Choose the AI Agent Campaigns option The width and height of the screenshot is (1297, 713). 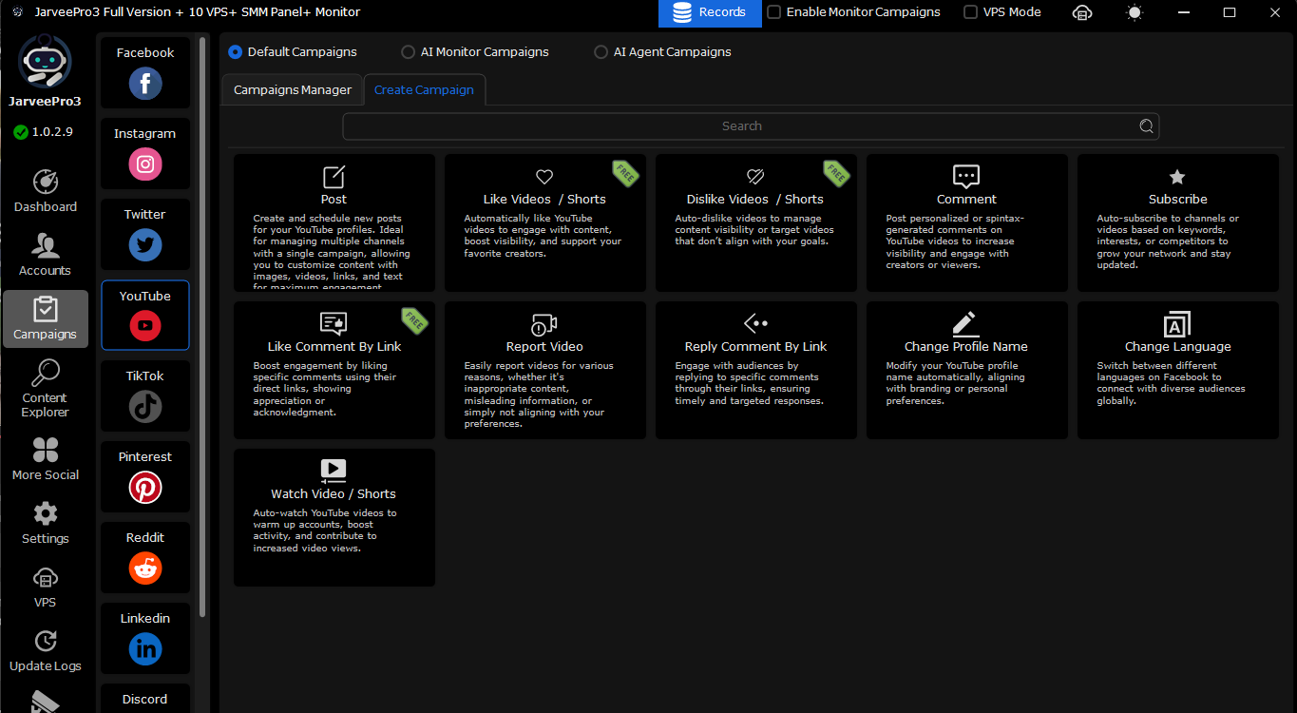(x=601, y=52)
